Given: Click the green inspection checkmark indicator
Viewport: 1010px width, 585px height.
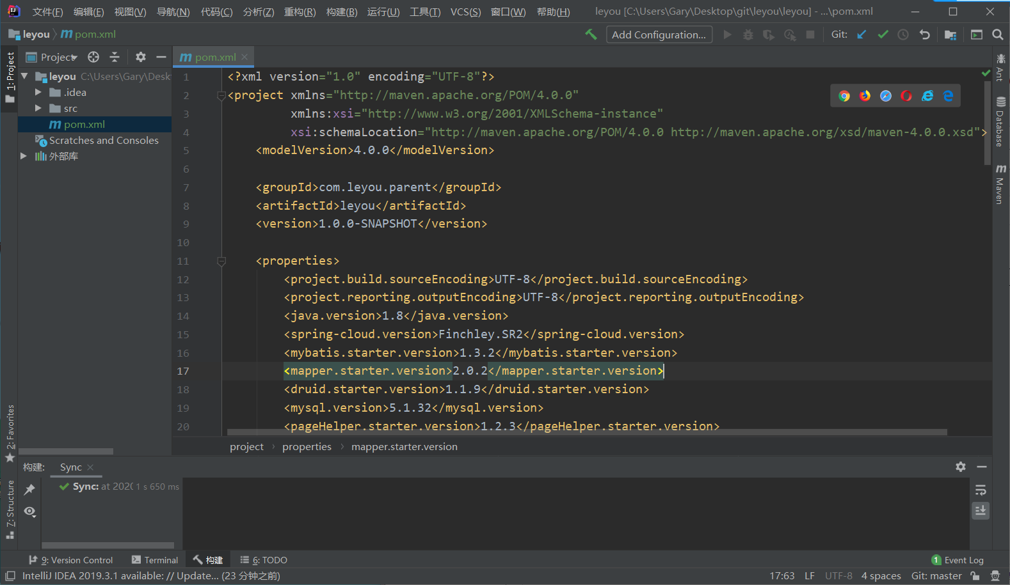Looking at the screenshot, I should pos(986,73).
